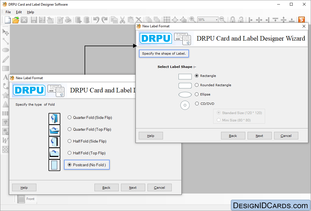The image size is (311, 211).
Task: Click Cancel in the fold type dialog
Action: coord(160,187)
